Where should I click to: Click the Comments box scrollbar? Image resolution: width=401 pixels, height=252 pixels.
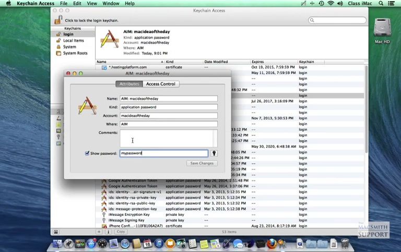click(215, 139)
